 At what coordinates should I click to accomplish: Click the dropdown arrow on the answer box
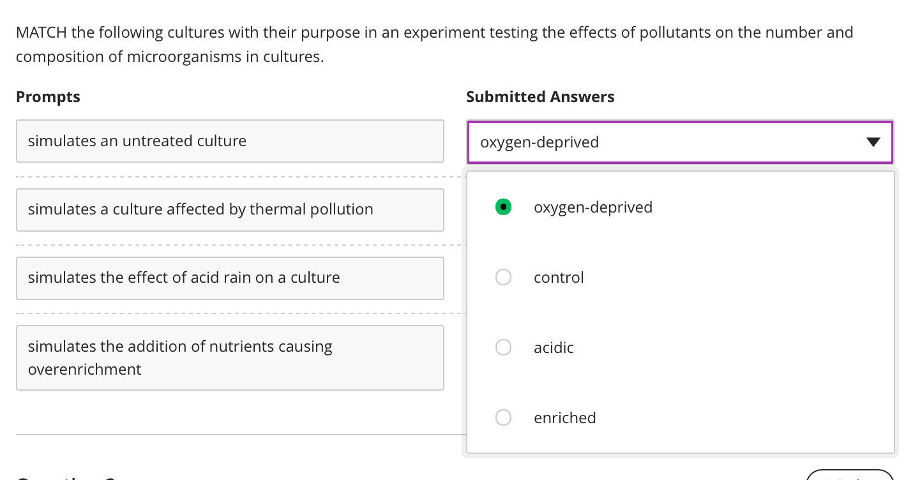(x=873, y=142)
